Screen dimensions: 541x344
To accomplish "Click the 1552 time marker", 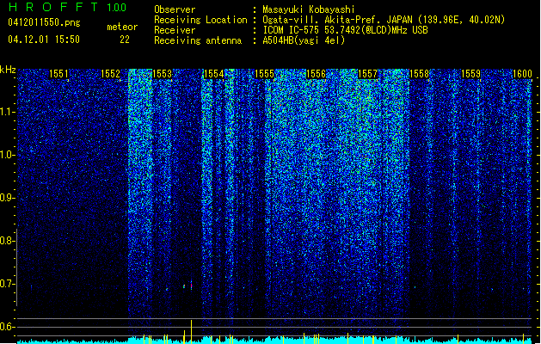I will click(x=110, y=74).
